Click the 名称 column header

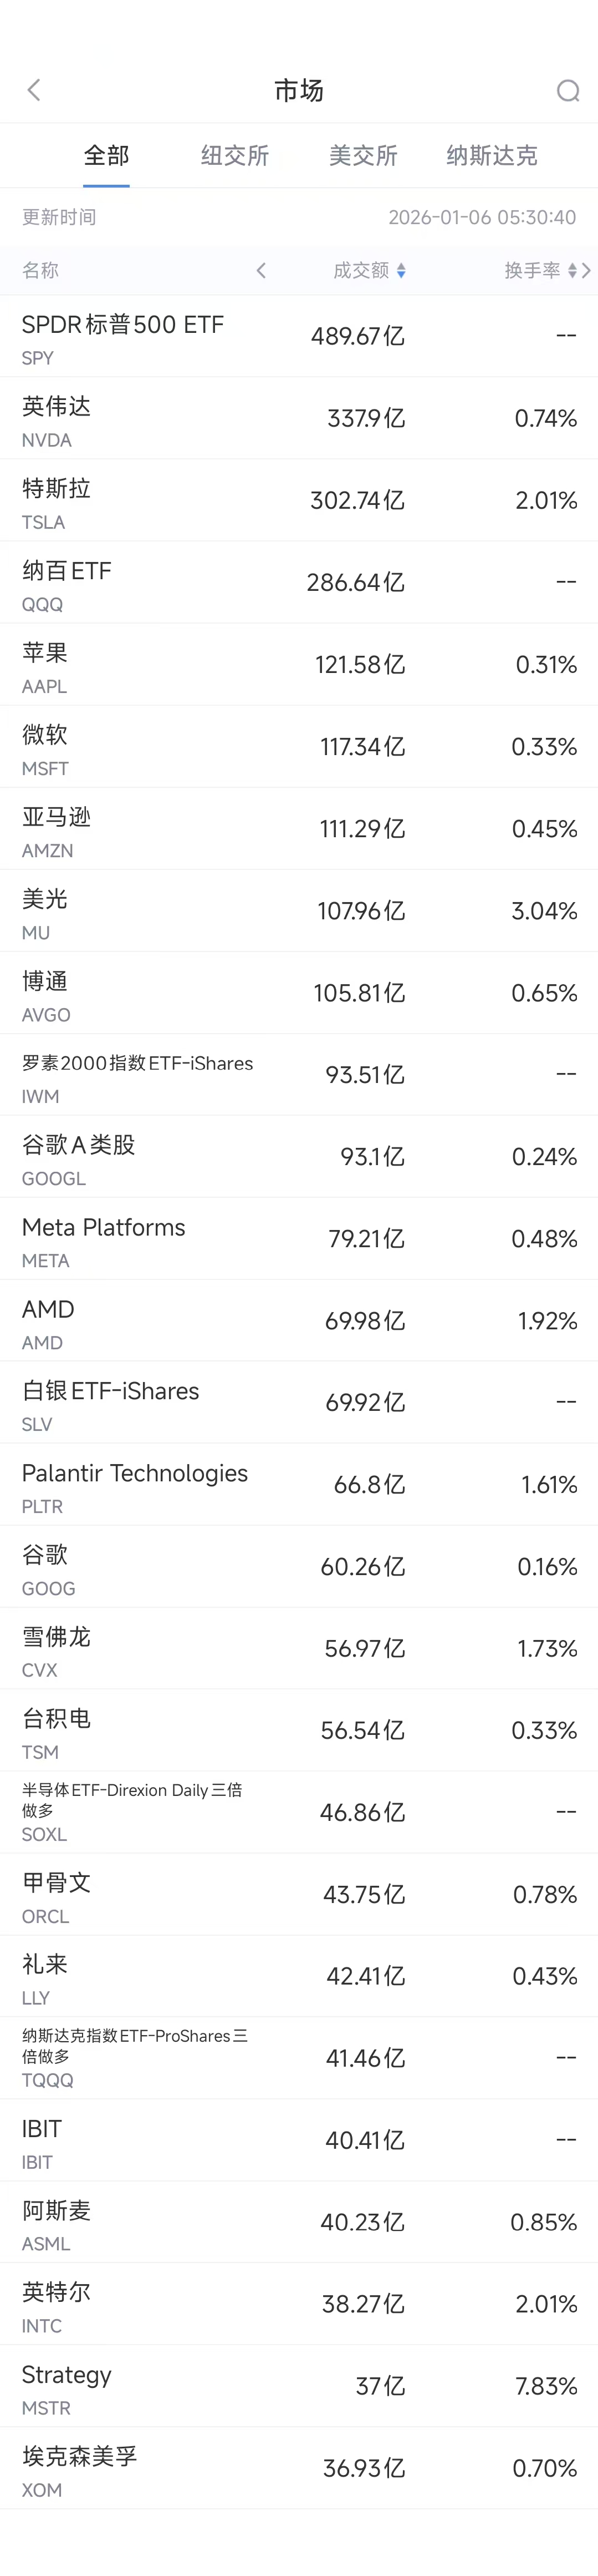pos(41,271)
